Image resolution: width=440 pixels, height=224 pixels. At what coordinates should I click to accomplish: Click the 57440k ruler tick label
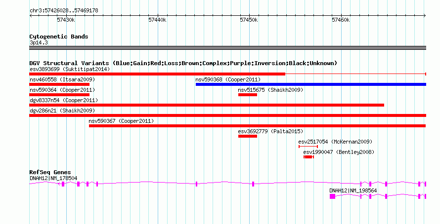pyautogui.click(x=157, y=20)
